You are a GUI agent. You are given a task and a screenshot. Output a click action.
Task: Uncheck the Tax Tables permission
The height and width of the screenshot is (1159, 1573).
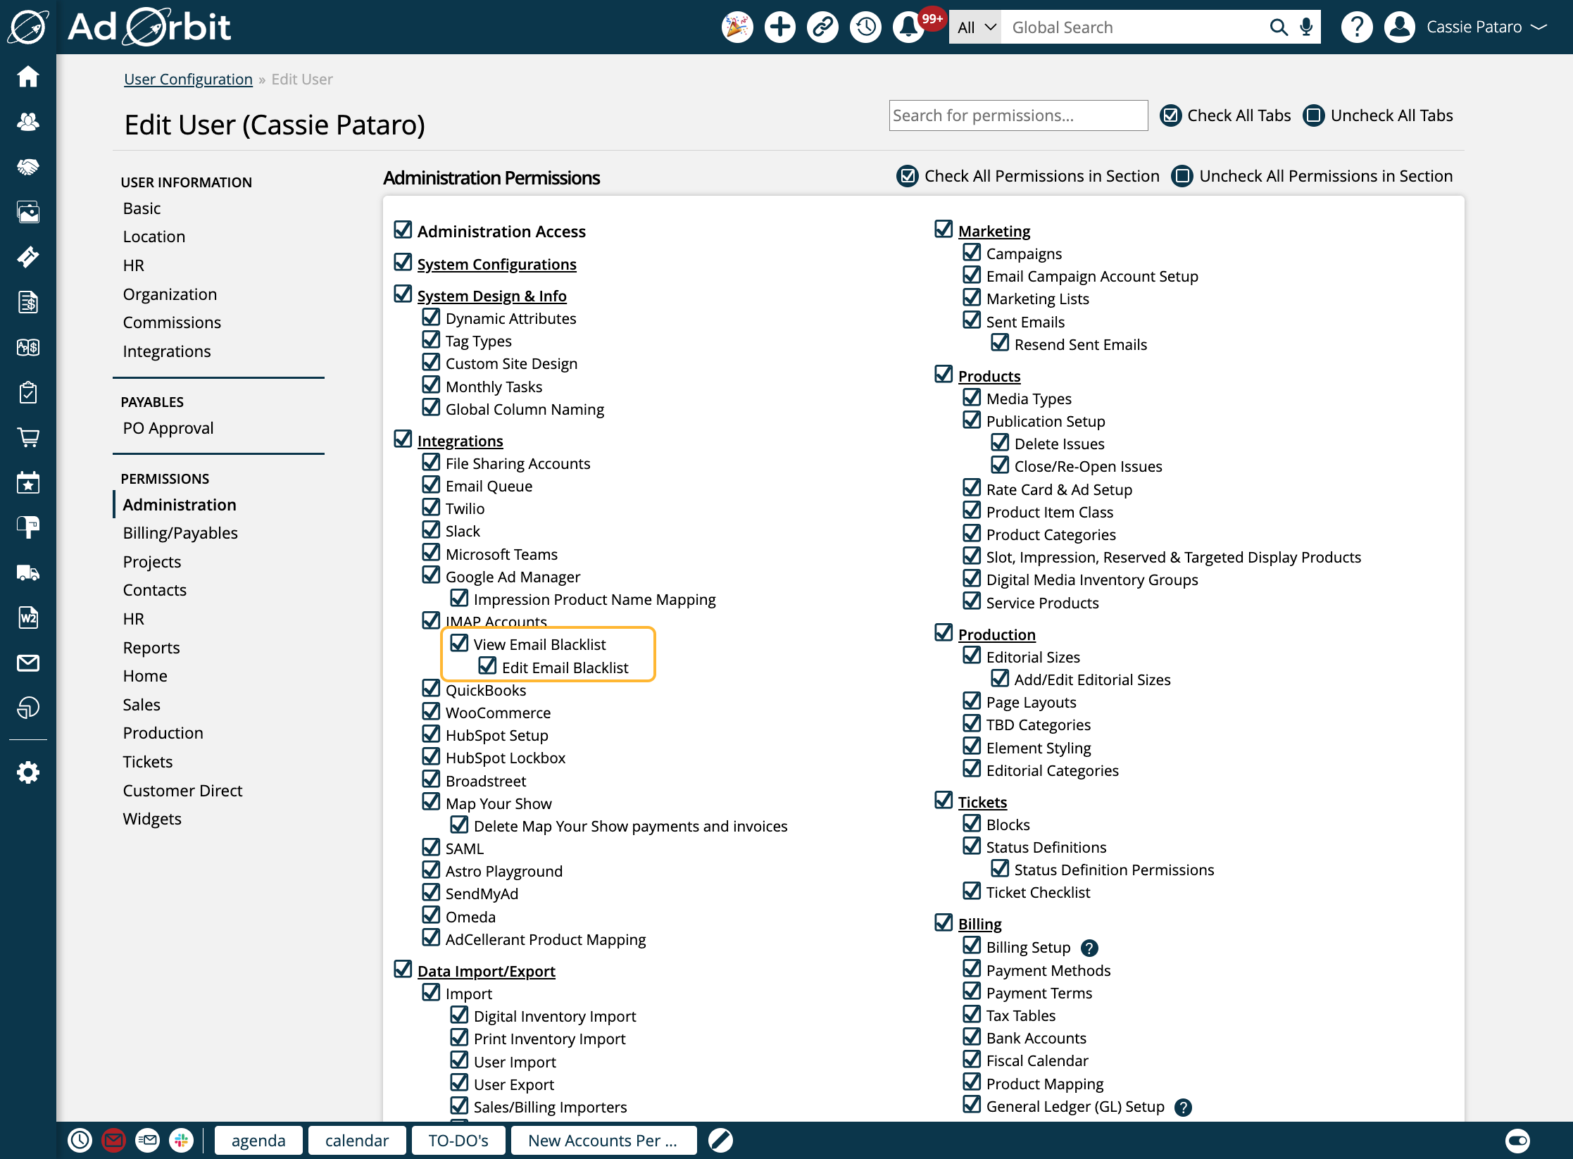(972, 1015)
